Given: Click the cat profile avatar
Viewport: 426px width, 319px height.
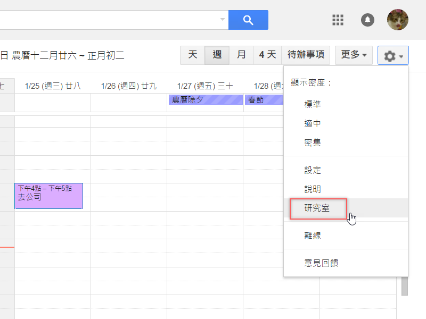Looking at the screenshot, I should click(x=398, y=20).
